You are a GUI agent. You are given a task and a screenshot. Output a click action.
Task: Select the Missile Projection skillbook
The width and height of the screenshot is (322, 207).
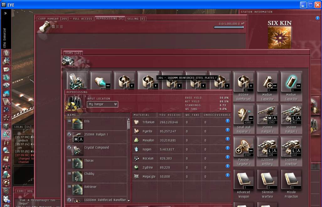pyautogui.click(x=291, y=184)
